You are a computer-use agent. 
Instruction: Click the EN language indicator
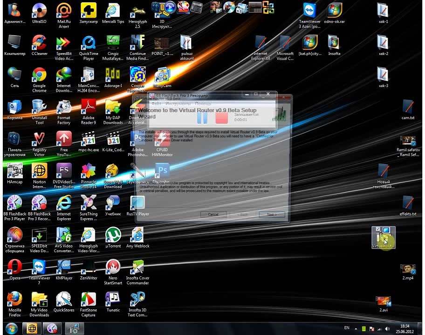pyautogui.click(x=347, y=328)
